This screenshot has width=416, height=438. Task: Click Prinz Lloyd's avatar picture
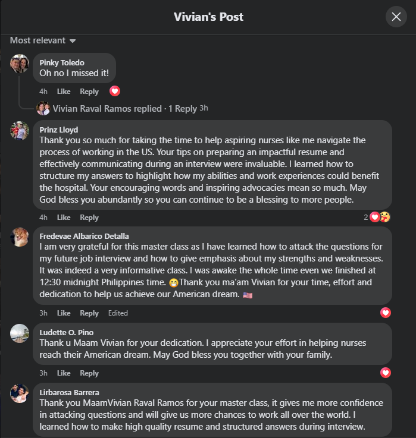click(x=20, y=131)
